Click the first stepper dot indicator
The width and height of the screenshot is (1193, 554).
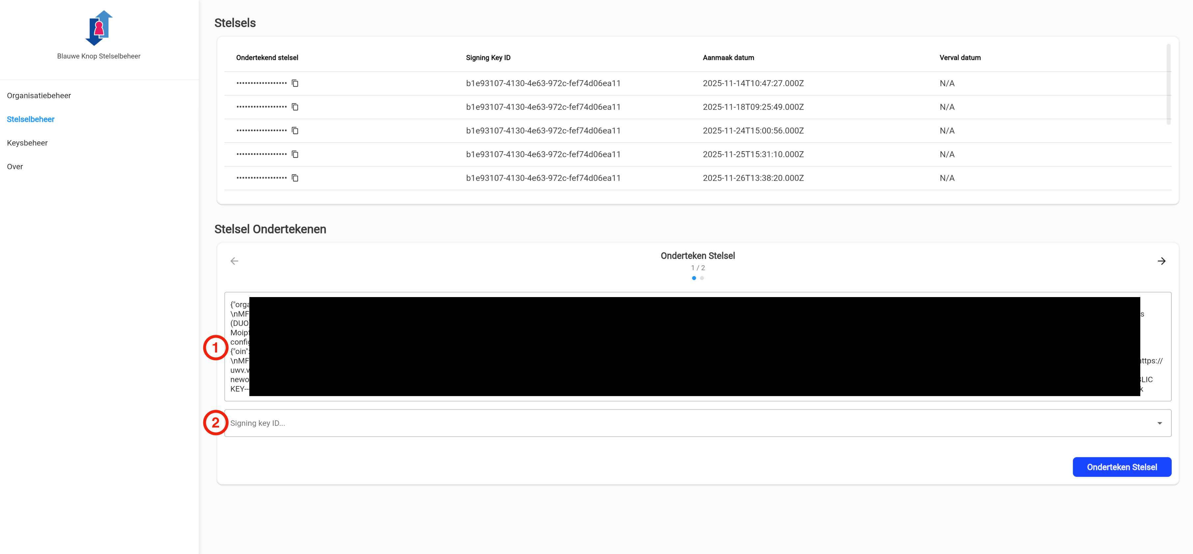click(694, 278)
